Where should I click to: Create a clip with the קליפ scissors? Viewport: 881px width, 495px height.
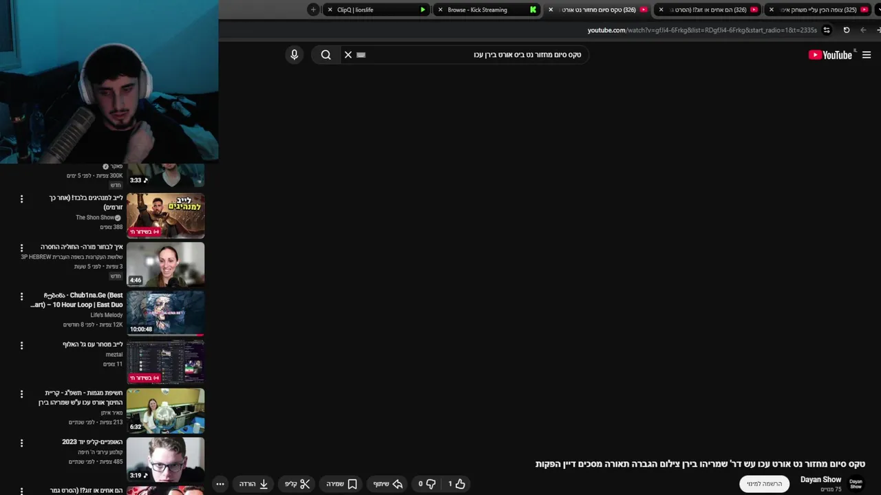pos(298,484)
